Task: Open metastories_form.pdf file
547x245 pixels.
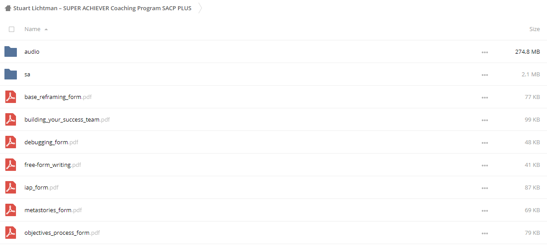Action: [53, 210]
